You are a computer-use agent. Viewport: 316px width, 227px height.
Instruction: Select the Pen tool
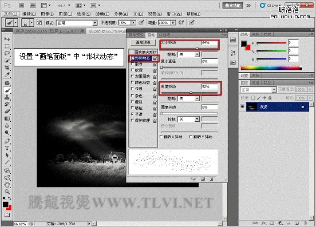pos(7,141)
